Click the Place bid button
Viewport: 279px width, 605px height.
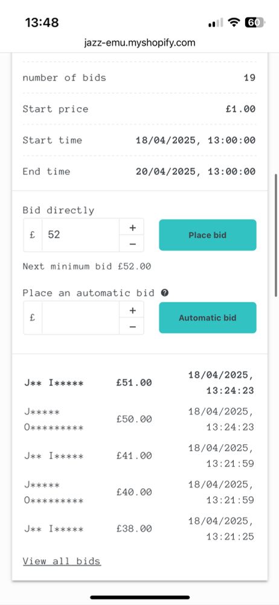pyautogui.click(x=208, y=235)
